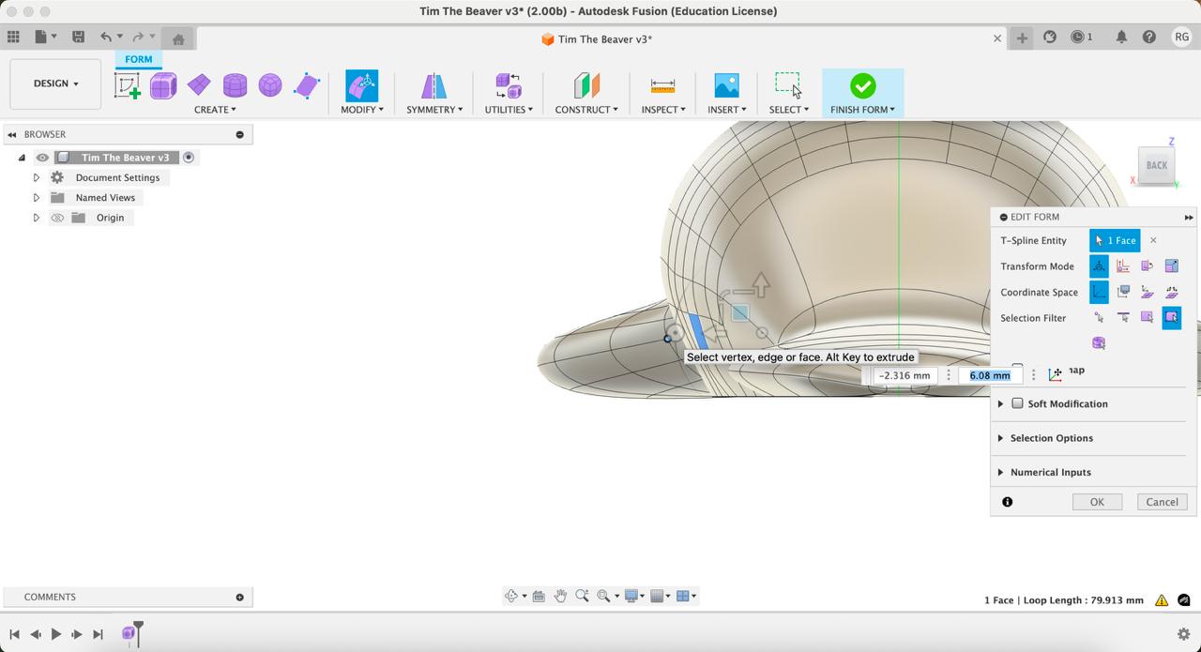Expand the Document Settings tree node
Screen dimensions: 1201x652
tap(37, 177)
